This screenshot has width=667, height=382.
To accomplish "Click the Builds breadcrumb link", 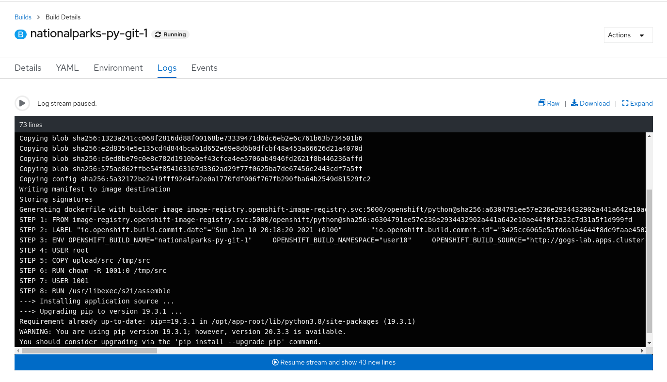I will click(x=23, y=17).
